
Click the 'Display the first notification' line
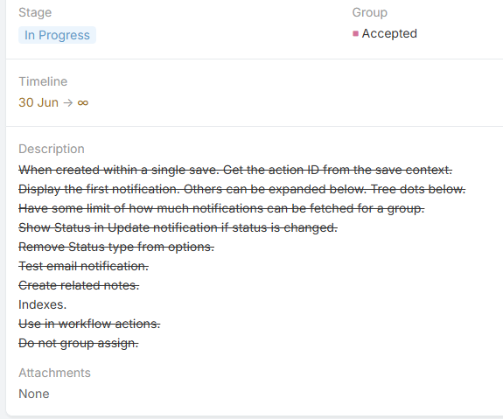(x=241, y=189)
